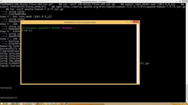Click the purple MINGW64 prompt label
The image size is (188, 105).
(x=67, y=28)
